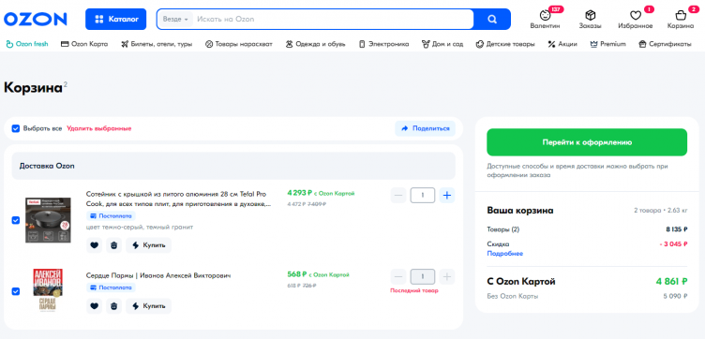Click the 5 090 ₽ price without card
The image size is (705, 339).
(x=675, y=296)
